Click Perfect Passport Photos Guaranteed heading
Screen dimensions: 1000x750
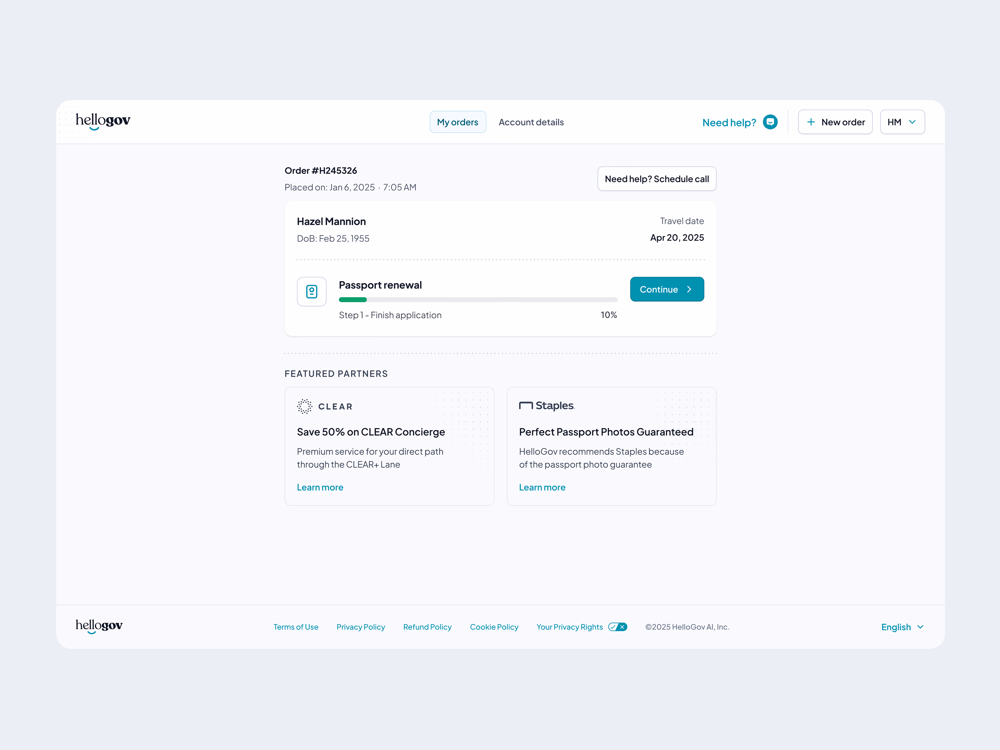tap(606, 432)
